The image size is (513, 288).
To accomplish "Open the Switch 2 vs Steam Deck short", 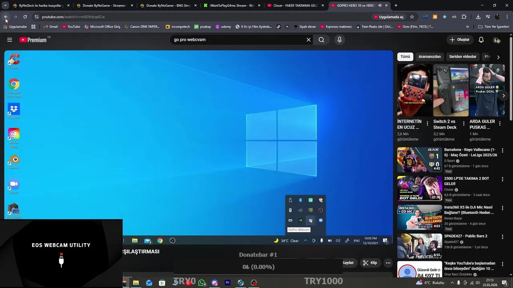I will (x=451, y=90).
